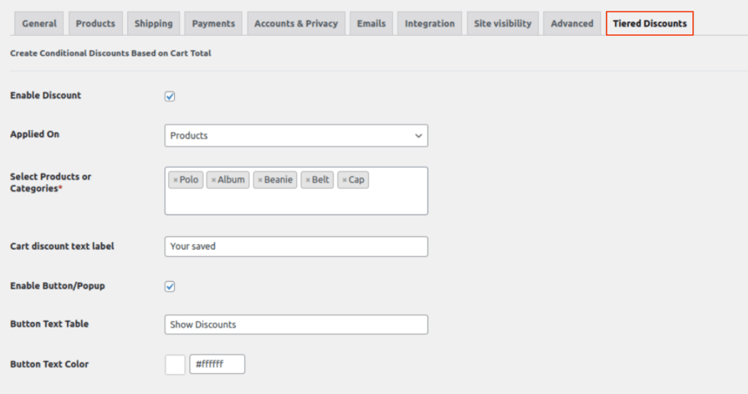Click the Button Text Color swatch
The width and height of the screenshot is (748, 394).
(x=175, y=364)
